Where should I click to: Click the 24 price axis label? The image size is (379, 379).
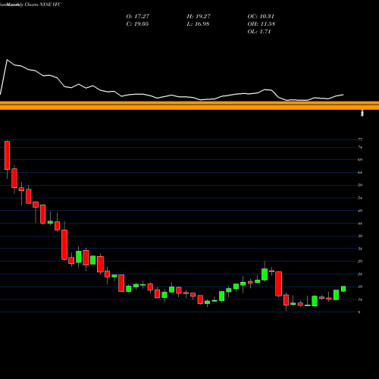pos(360,274)
